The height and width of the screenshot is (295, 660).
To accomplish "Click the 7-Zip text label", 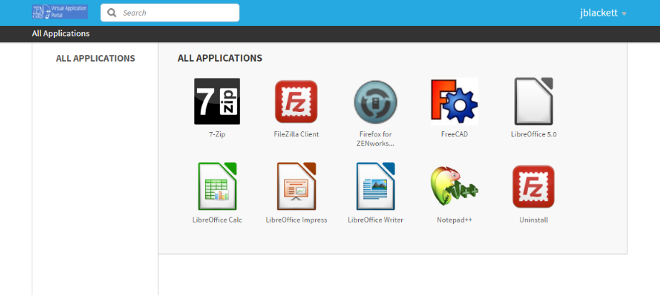I will [217, 134].
